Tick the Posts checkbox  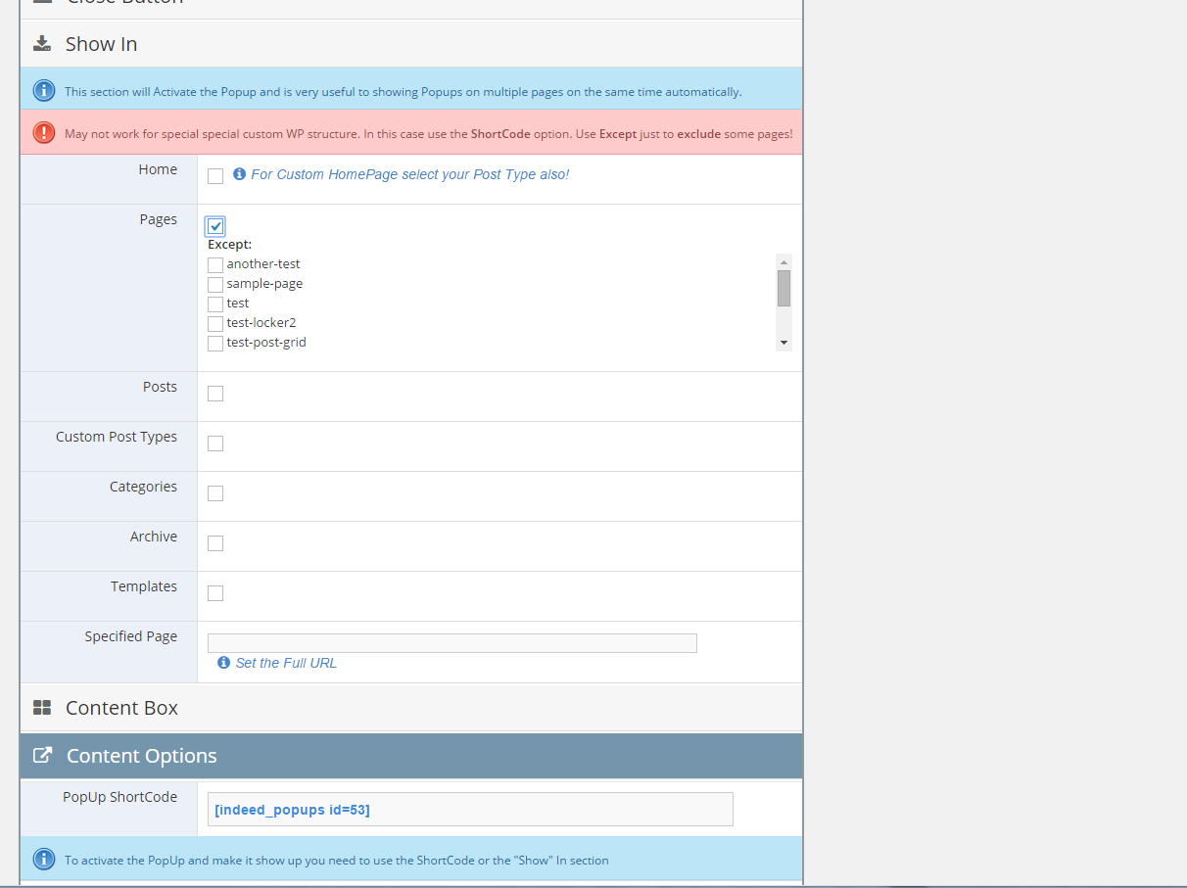215,394
